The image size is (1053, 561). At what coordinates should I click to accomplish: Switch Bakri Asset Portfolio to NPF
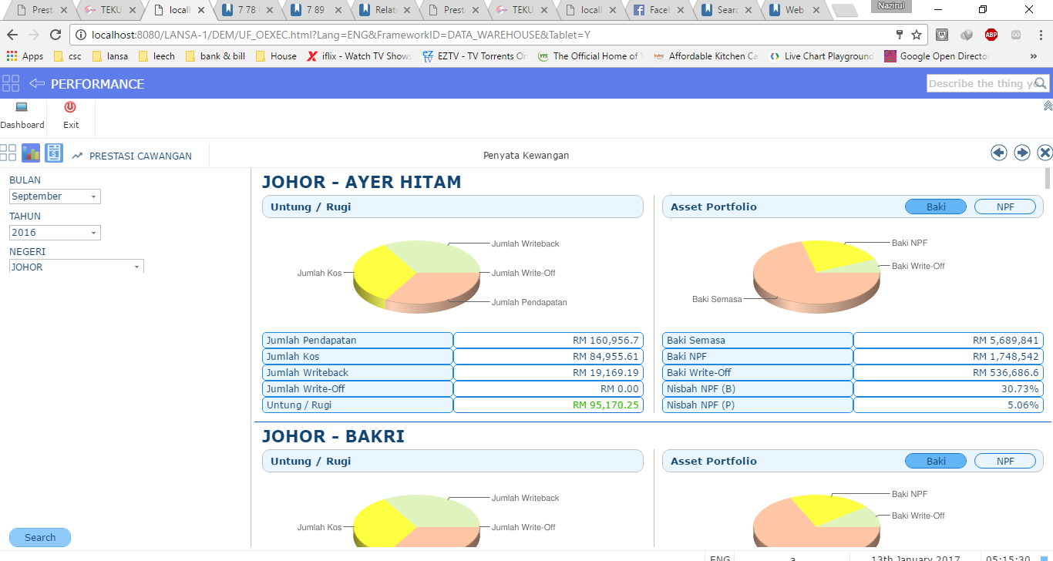1004,461
